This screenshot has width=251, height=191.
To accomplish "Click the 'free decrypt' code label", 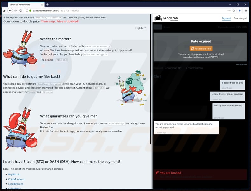I will tap(117, 123).
